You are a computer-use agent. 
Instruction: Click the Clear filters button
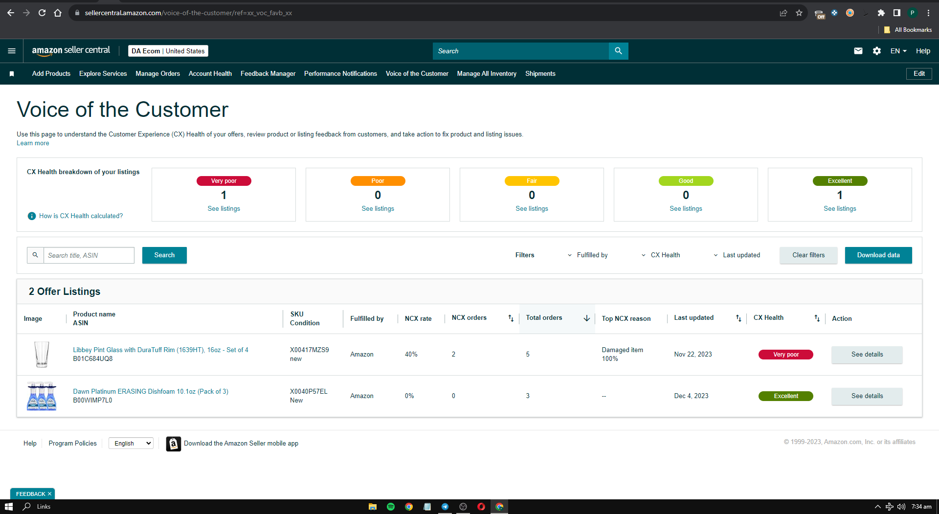[808, 255]
